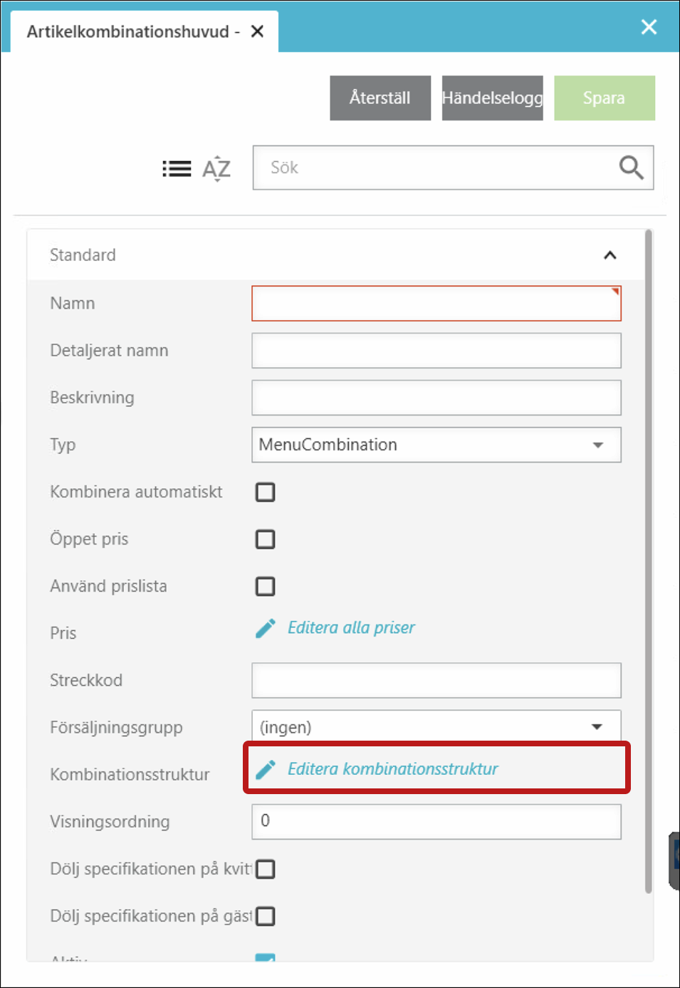The width and height of the screenshot is (680, 988).
Task: Click the search magnifier icon
Action: [631, 168]
